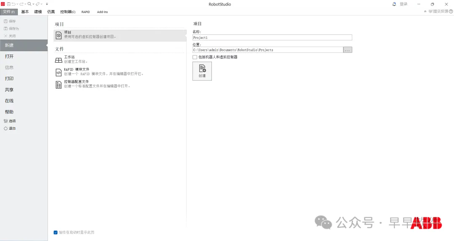Screen dimensions: 454x241
Task: Click the 控制器配置文件 icon
Action: coord(58,85)
